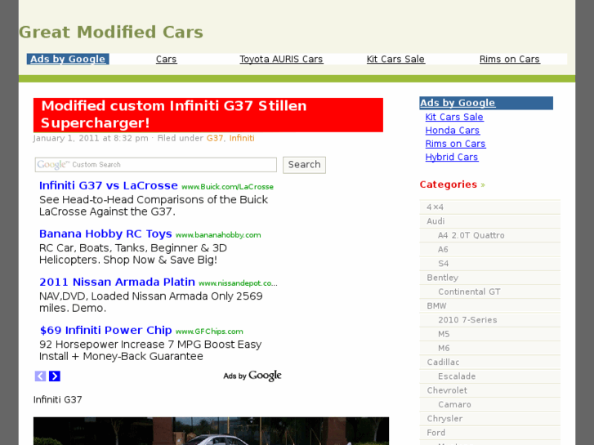Open Rims on Cars in top ad bar
Image resolution: width=594 pixels, height=445 pixels.
coord(510,59)
